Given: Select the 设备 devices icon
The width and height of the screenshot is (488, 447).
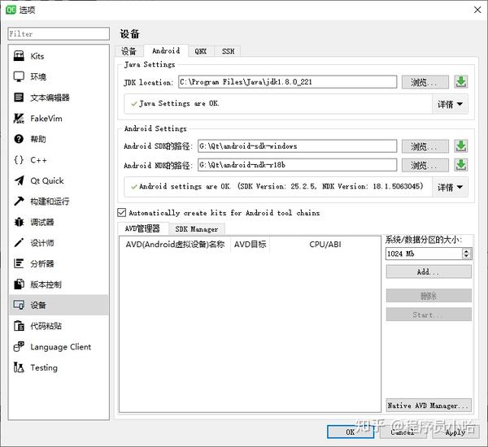Looking at the screenshot, I should click(19, 305).
